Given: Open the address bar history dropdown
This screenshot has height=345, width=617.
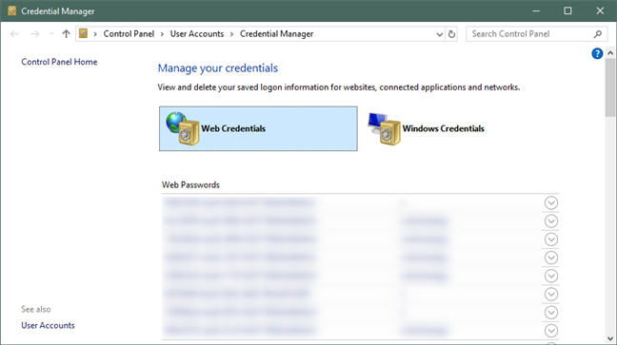Looking at the screenshot, I should 440,34.
